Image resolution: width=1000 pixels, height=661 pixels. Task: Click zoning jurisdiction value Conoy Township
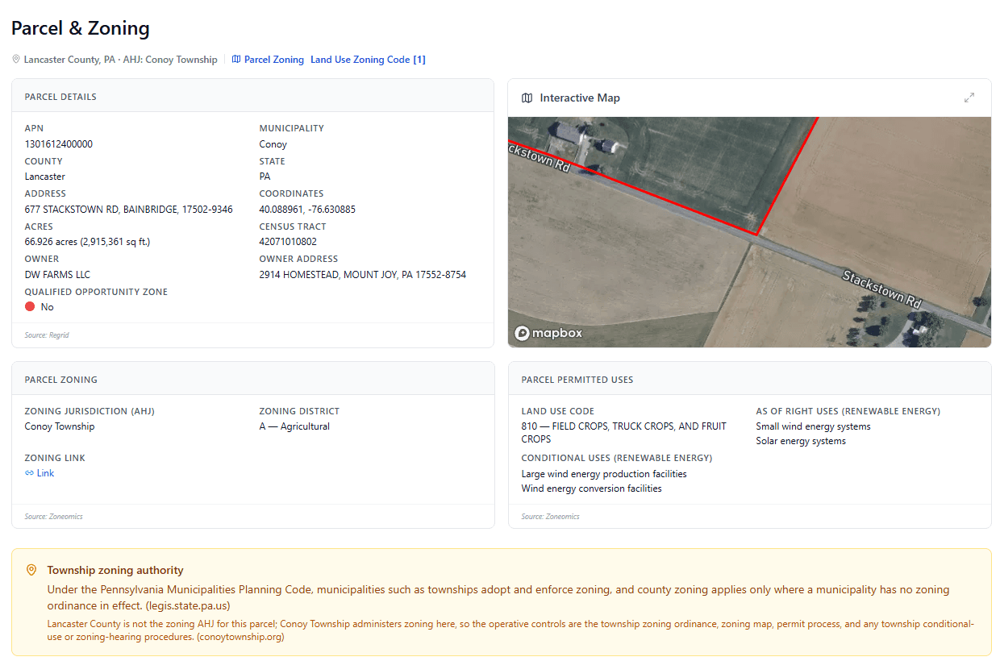(60, 426)
